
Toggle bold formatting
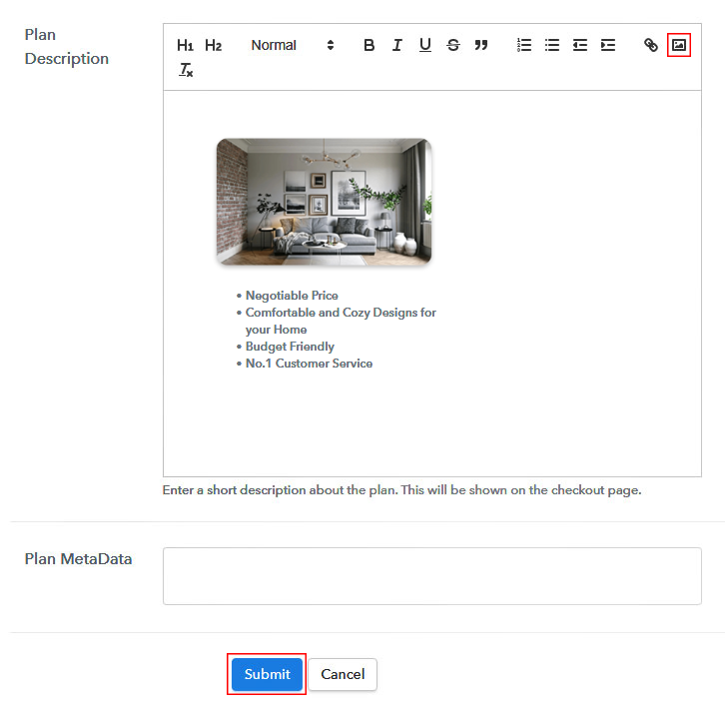pyautogui.click(x=368, y=45)
